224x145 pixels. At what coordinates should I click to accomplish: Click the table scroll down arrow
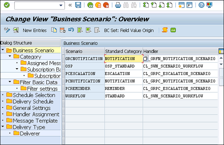click(x=221, y=64)
